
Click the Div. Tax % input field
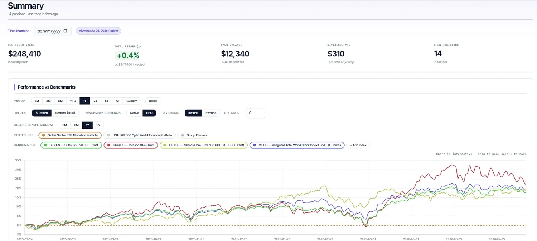[x=255, y=113]
